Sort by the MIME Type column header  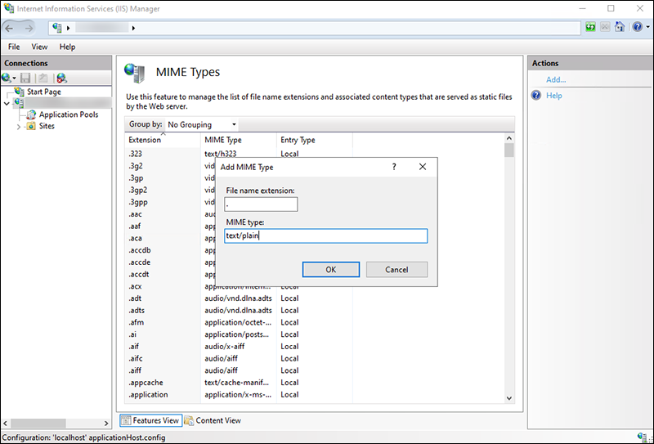(x=239, y=140)
